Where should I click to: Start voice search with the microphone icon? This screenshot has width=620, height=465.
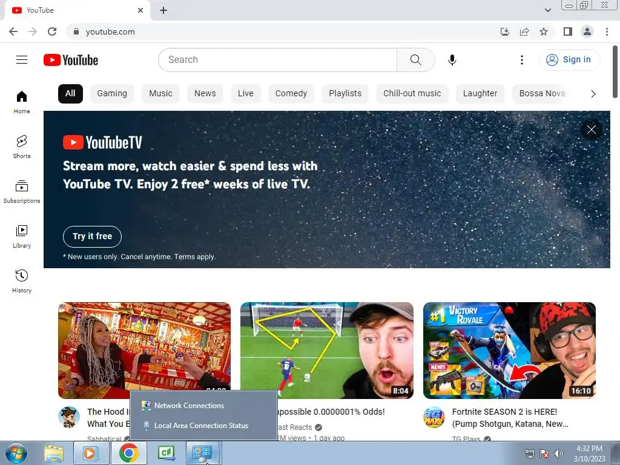[x=452, y=60]
